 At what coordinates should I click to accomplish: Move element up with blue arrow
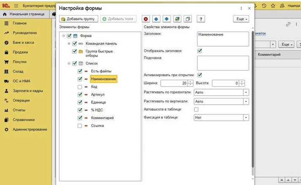tap(156, 19)
